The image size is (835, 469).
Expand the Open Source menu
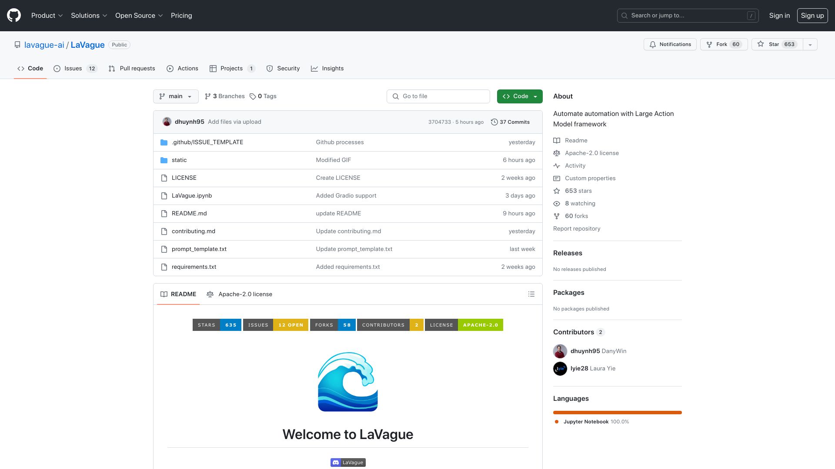[x=139, y=16]
